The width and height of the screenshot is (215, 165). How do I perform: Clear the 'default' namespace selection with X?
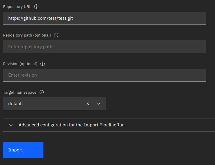point(88,104)
